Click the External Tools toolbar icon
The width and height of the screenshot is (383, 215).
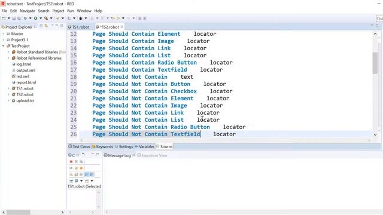pos(46,19)
